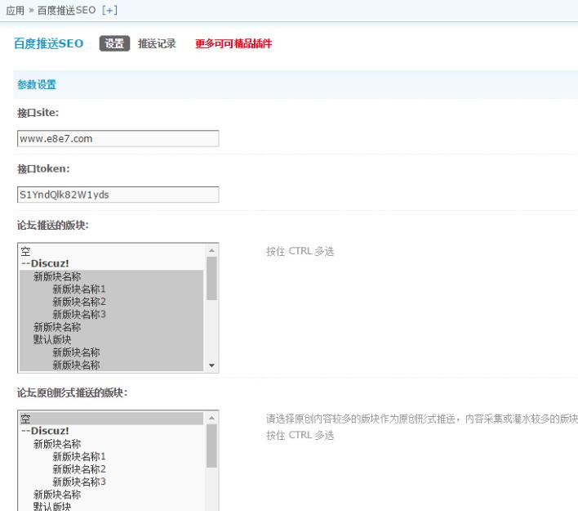Click the 接口site input field
578x511 pixels.
click(118, 138)
